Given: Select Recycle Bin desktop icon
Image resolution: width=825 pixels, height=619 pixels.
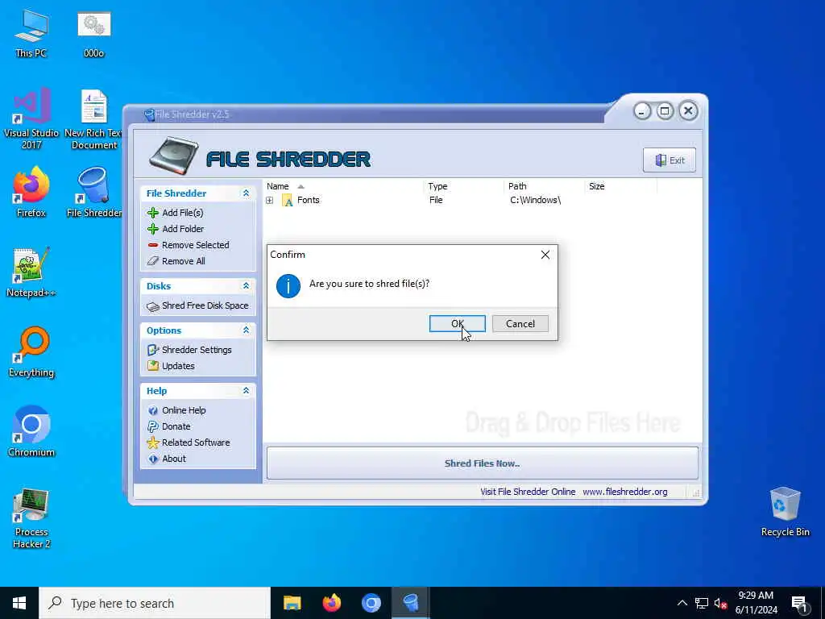Looking at the screenshot, I should [785, 511].
